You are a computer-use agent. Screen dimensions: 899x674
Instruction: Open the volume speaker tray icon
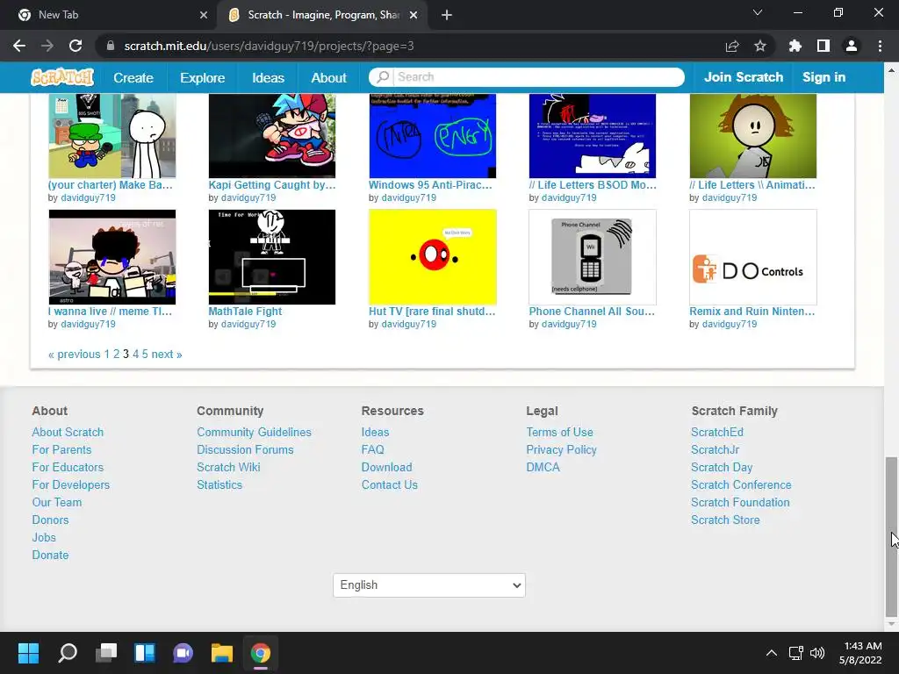(817, 653)
